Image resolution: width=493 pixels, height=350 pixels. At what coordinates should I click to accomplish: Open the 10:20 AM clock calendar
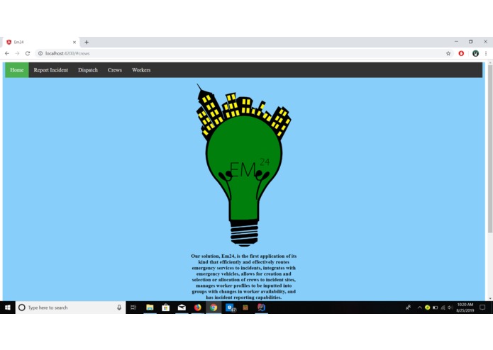pyautogui.click(x=465, y=307)
